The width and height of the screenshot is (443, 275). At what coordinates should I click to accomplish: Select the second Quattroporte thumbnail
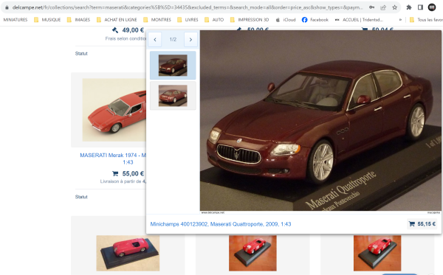point(173,96)
